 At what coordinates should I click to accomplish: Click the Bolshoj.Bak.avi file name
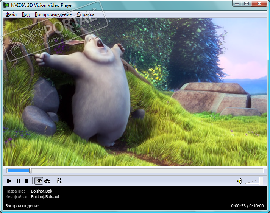point(45,197)
